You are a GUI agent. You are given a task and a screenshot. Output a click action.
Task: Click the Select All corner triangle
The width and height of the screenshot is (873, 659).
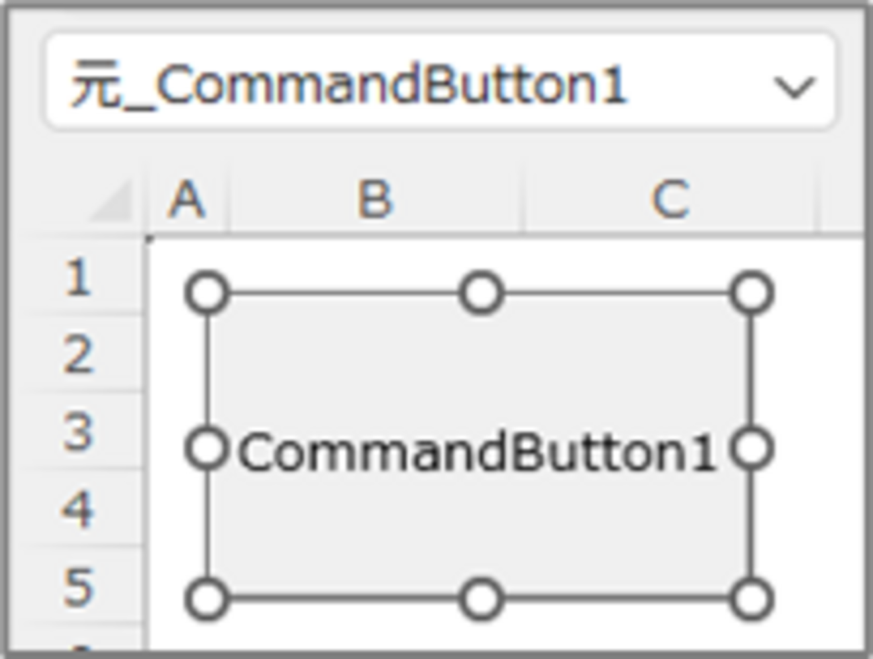[x=112, y=201]
